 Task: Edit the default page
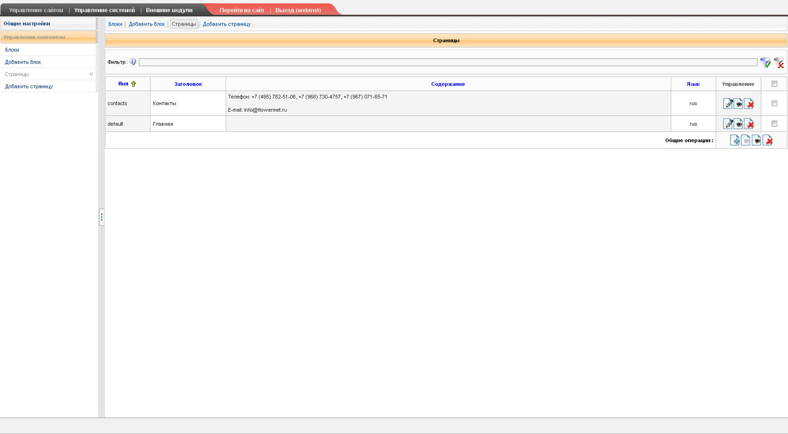point(728,124)
